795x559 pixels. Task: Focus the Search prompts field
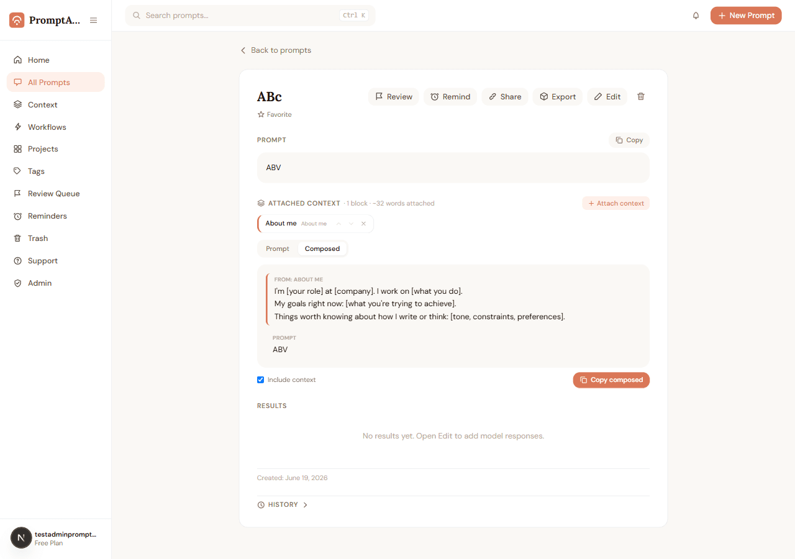(250, 16)
